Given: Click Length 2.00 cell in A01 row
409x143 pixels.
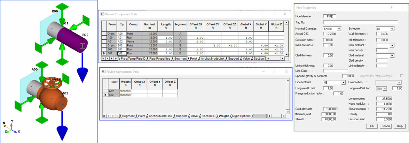Looking at the screenshot, I should point(166,41).
